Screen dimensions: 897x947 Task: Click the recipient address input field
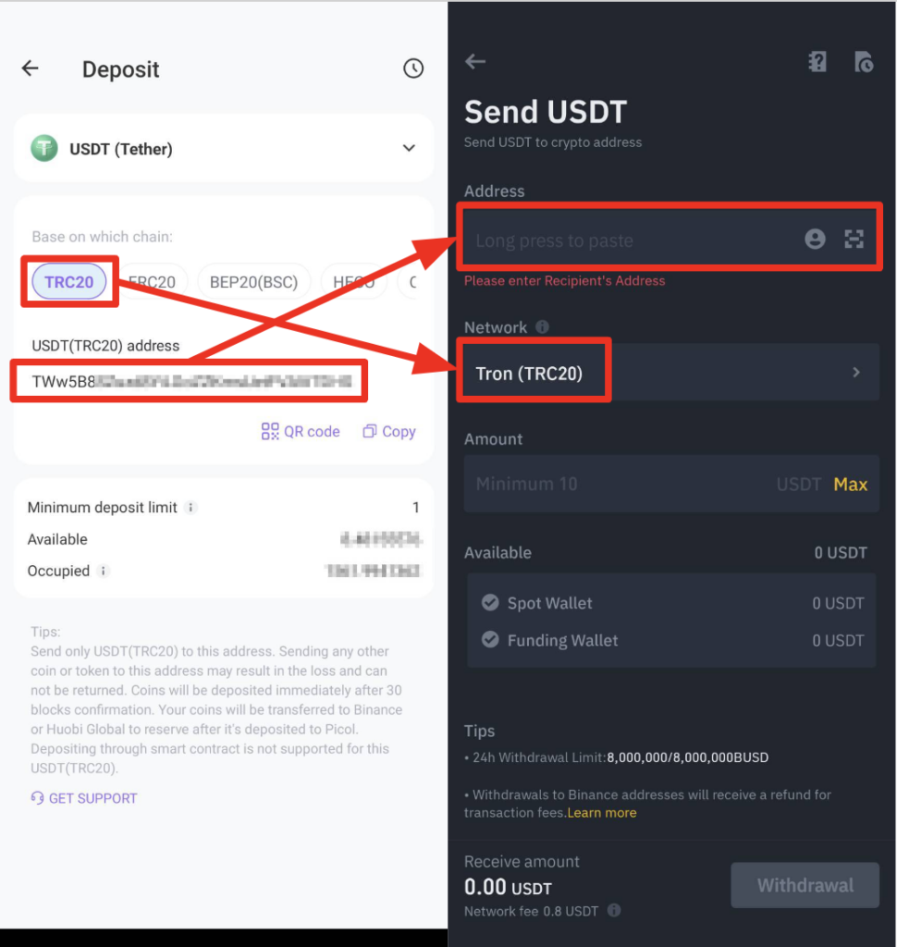(x=634, y=240)
